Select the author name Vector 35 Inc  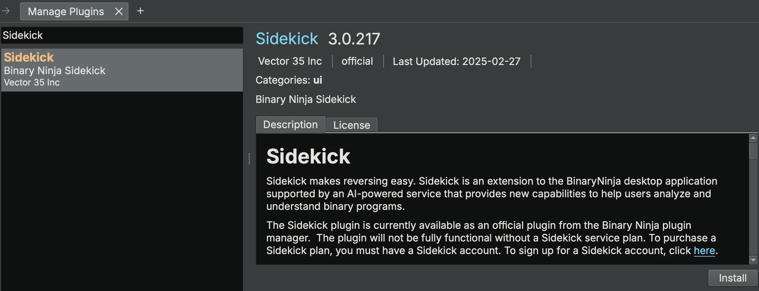point(290,61)
